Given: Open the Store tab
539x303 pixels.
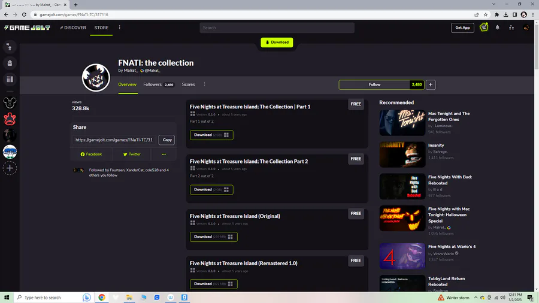Looking at the screenshot, I should [101, 28].
